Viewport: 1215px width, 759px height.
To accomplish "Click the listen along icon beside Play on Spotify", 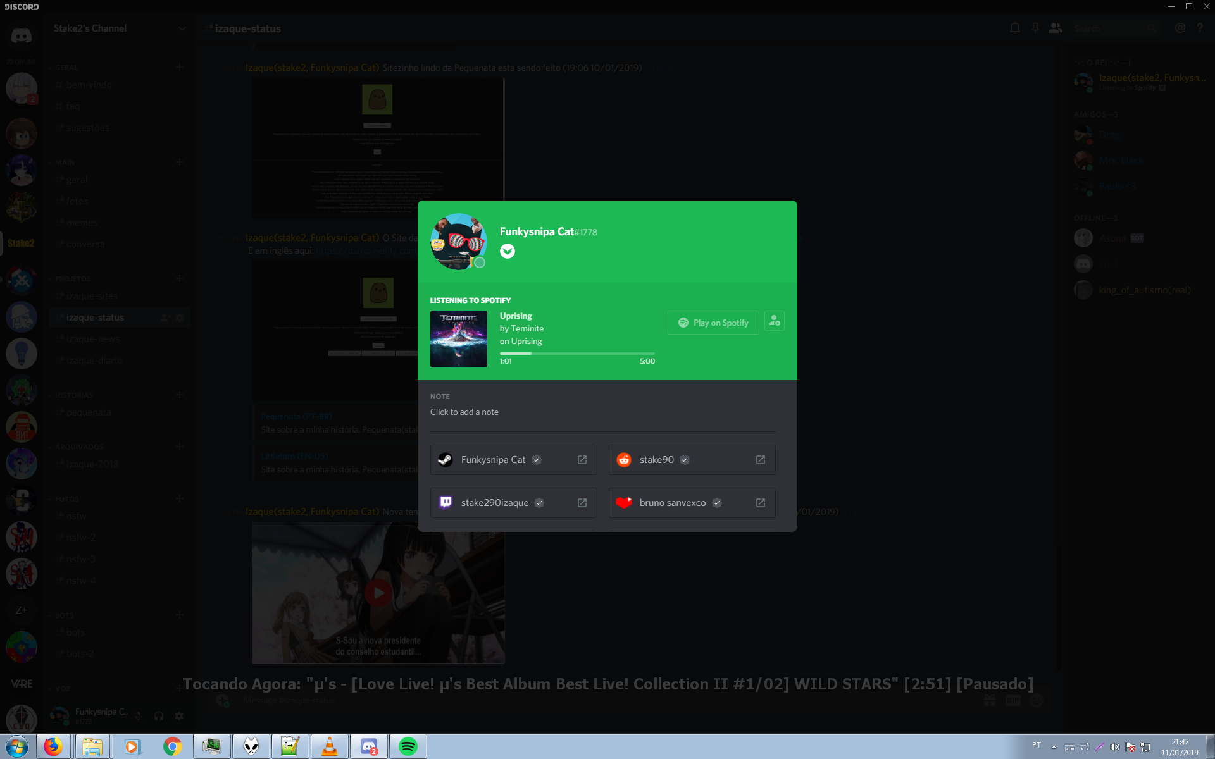I will [x=775, y=321].
